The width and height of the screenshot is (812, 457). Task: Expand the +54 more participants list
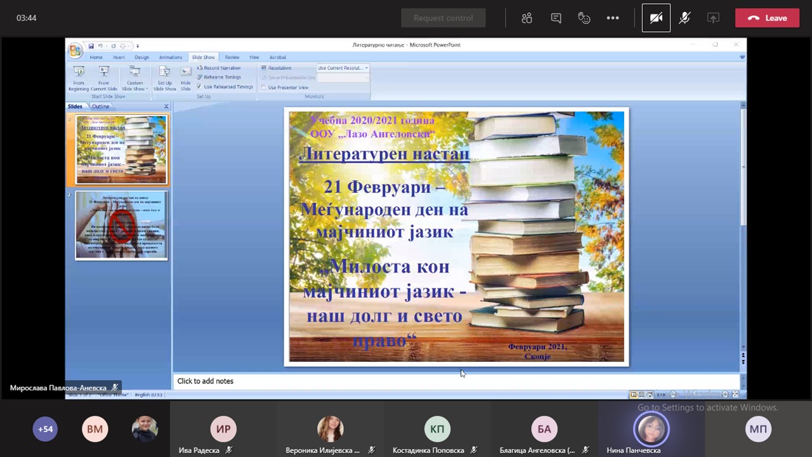point(45,429)
